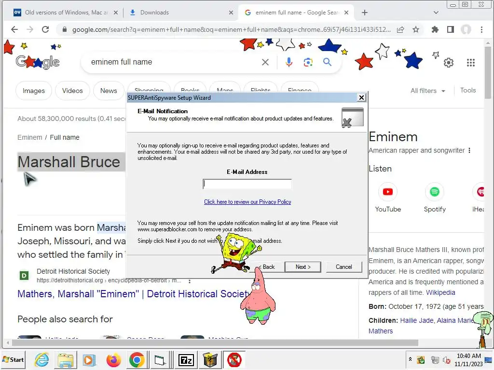
Task: Click the Chrome forward arrow
Action: pos(30,29)
